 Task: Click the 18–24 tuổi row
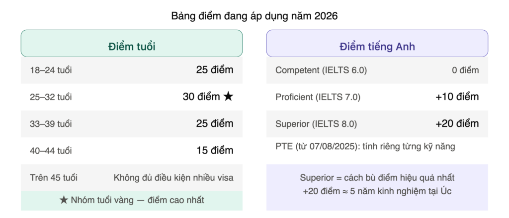tap(132, 70)
